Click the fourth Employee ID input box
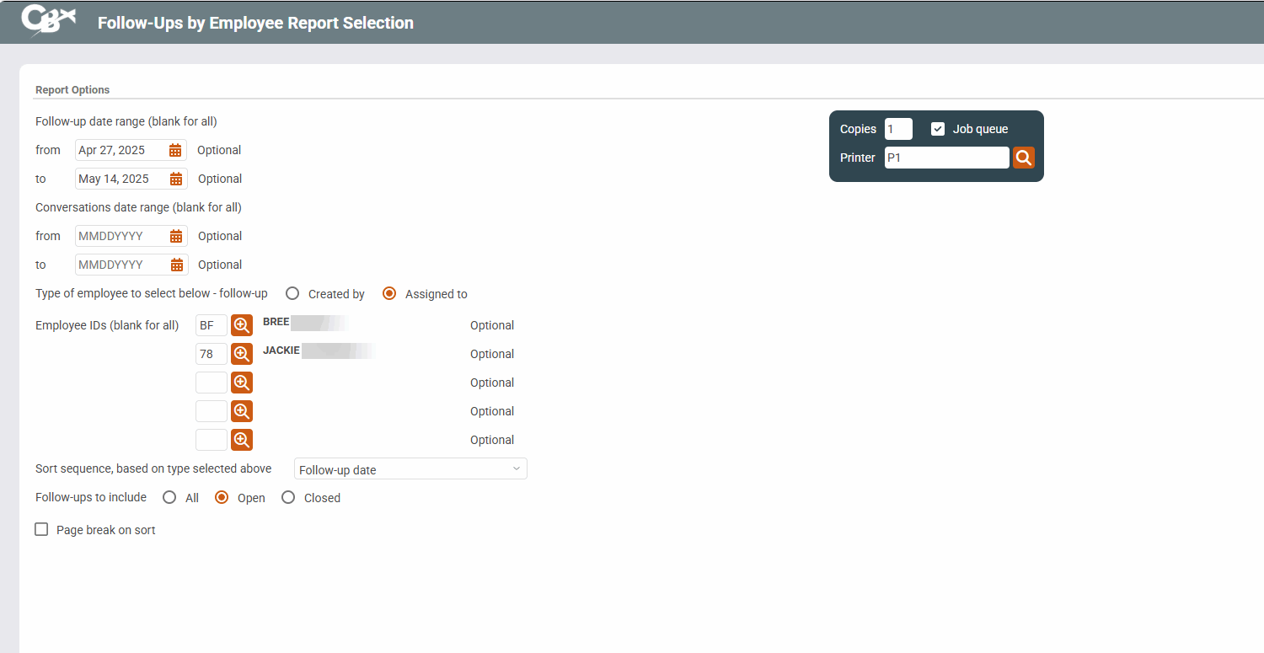1264x653 pixels. (x=211, y=411)
